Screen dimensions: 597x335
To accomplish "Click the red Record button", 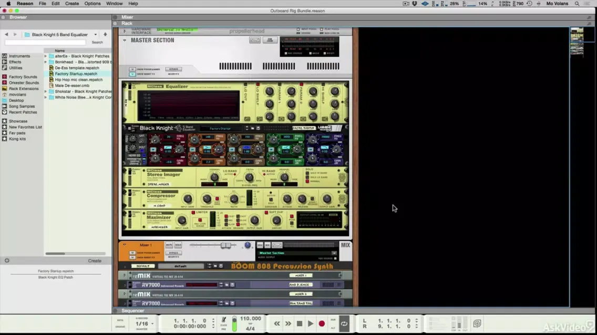I will pyautogui.click(x=322, y=323).
